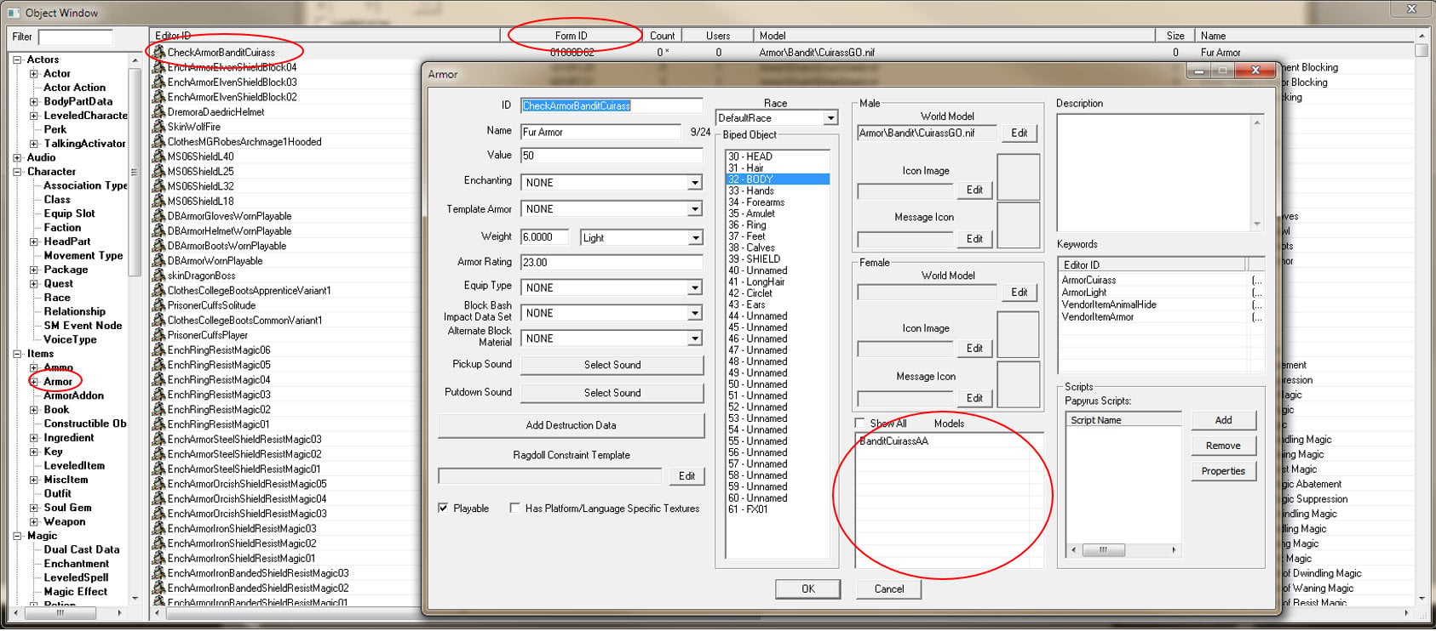Screen dimensions: 1436x631
Task: Click category tree vertical scrollbar thumb
Action: tap(135, 172)
